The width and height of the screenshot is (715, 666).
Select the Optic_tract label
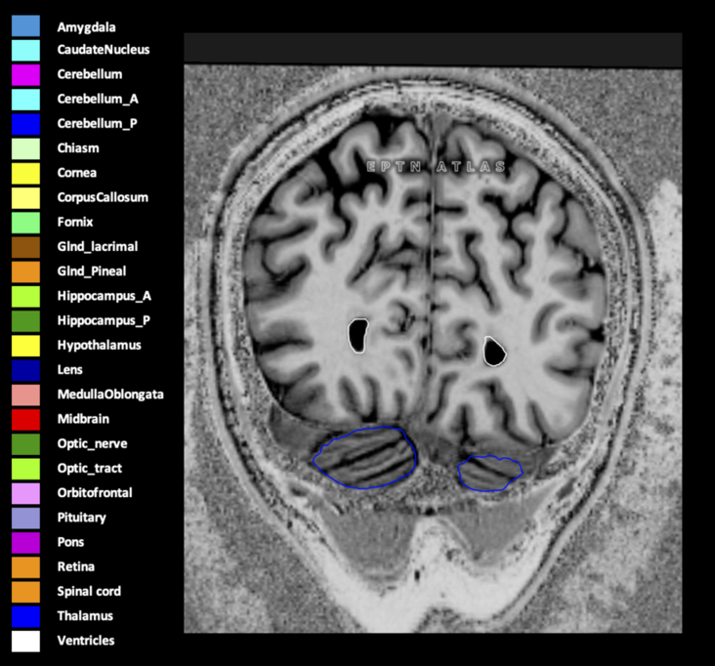(90, 468)
